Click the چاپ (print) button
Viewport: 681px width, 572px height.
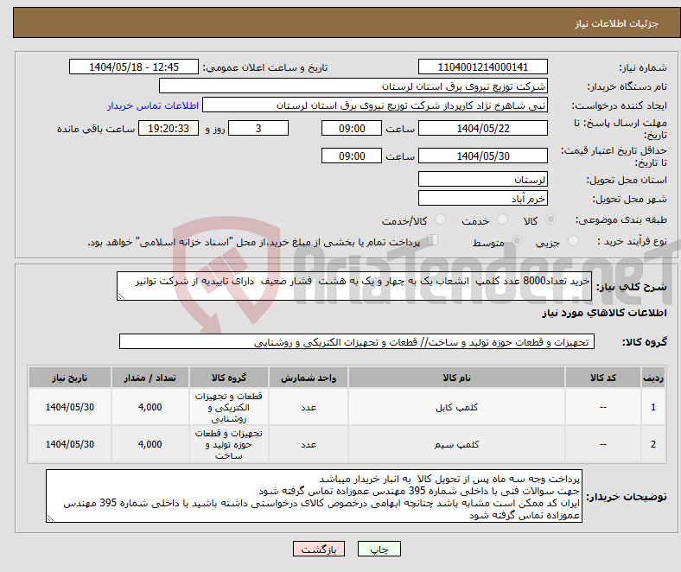tap(379, 549)
